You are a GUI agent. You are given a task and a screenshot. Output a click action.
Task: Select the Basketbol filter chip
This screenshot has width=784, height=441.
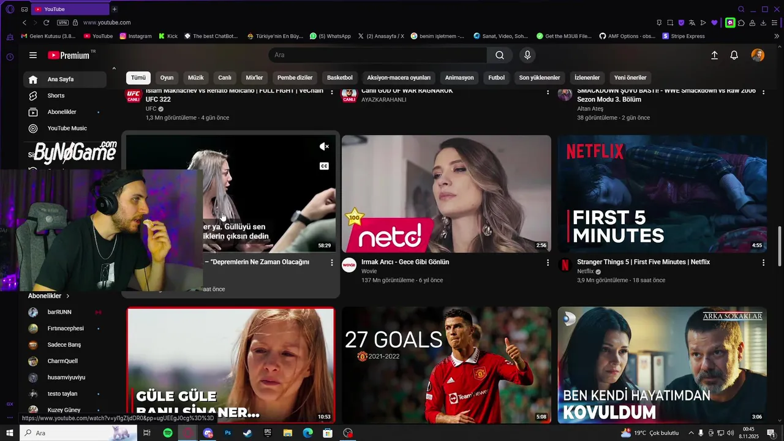point(340,78)
